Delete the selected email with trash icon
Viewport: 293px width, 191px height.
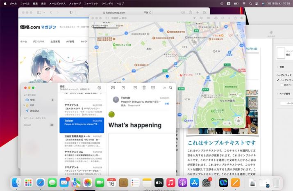144,87
